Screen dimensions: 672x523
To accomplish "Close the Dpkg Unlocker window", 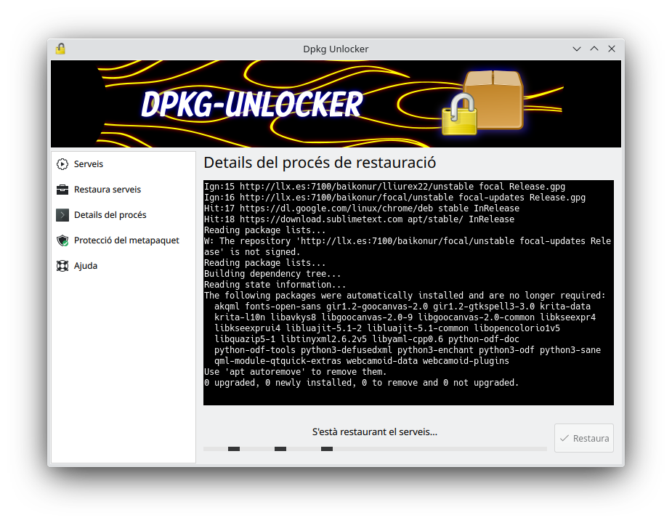I will pos(612,49).
